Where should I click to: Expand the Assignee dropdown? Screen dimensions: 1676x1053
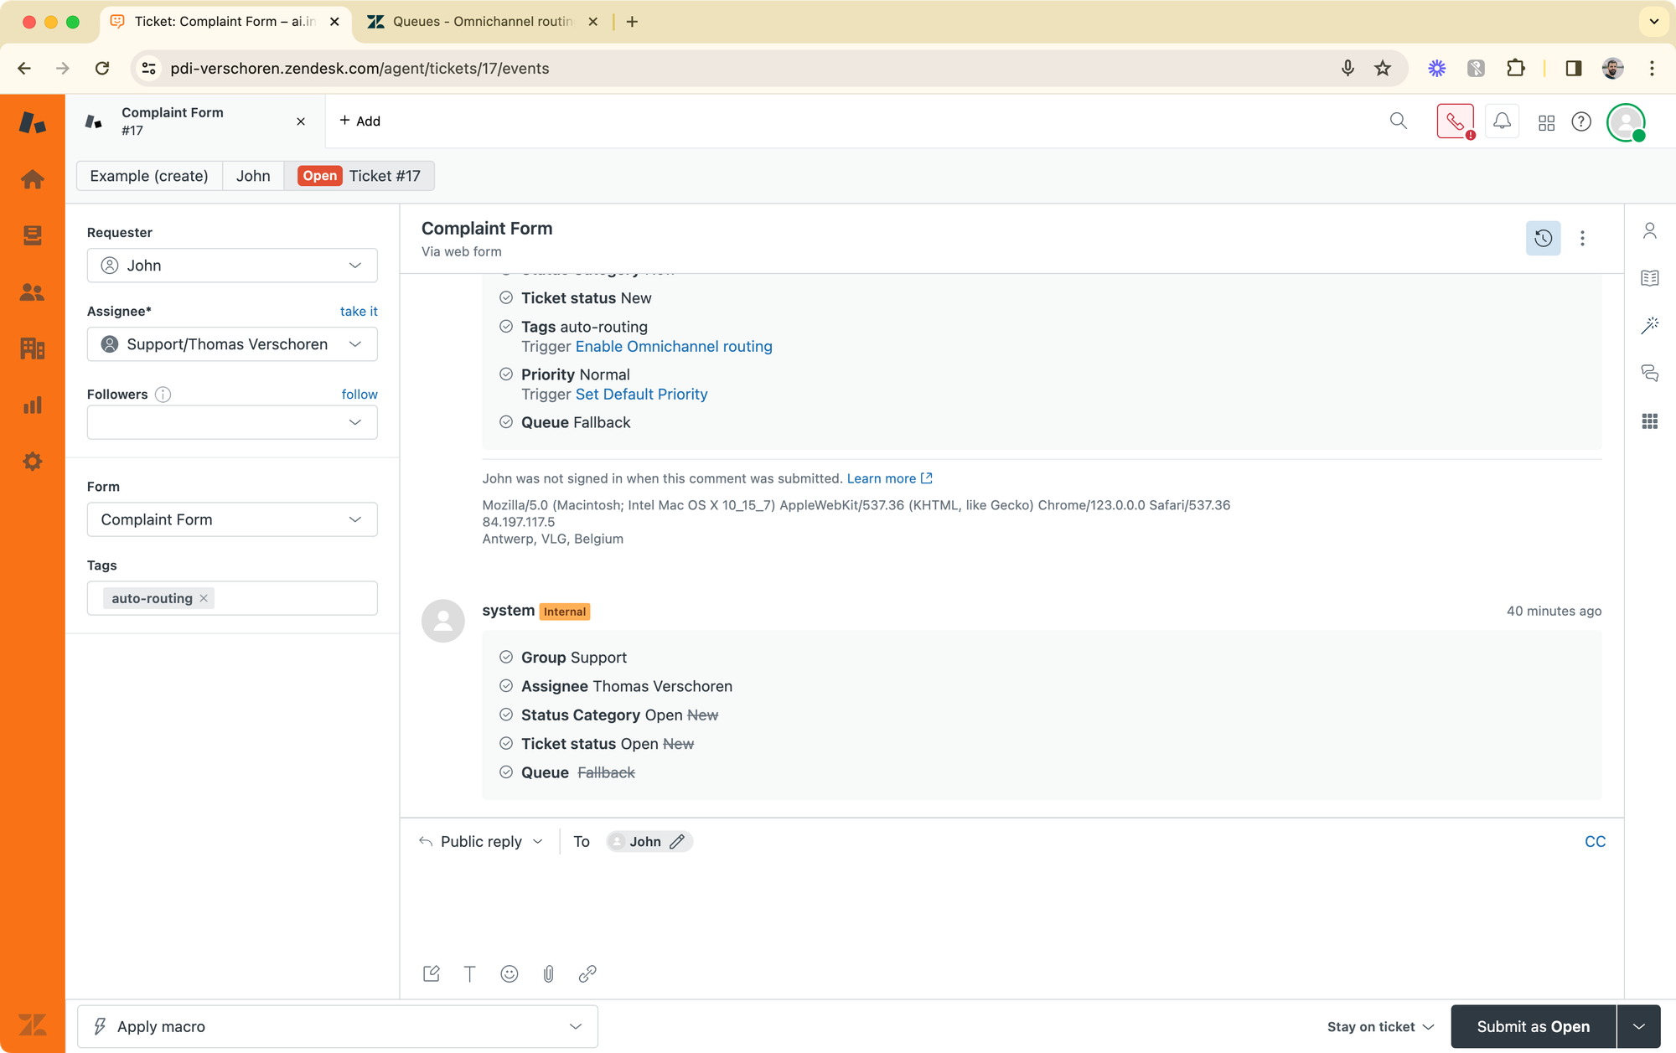[x=232, y=344]
